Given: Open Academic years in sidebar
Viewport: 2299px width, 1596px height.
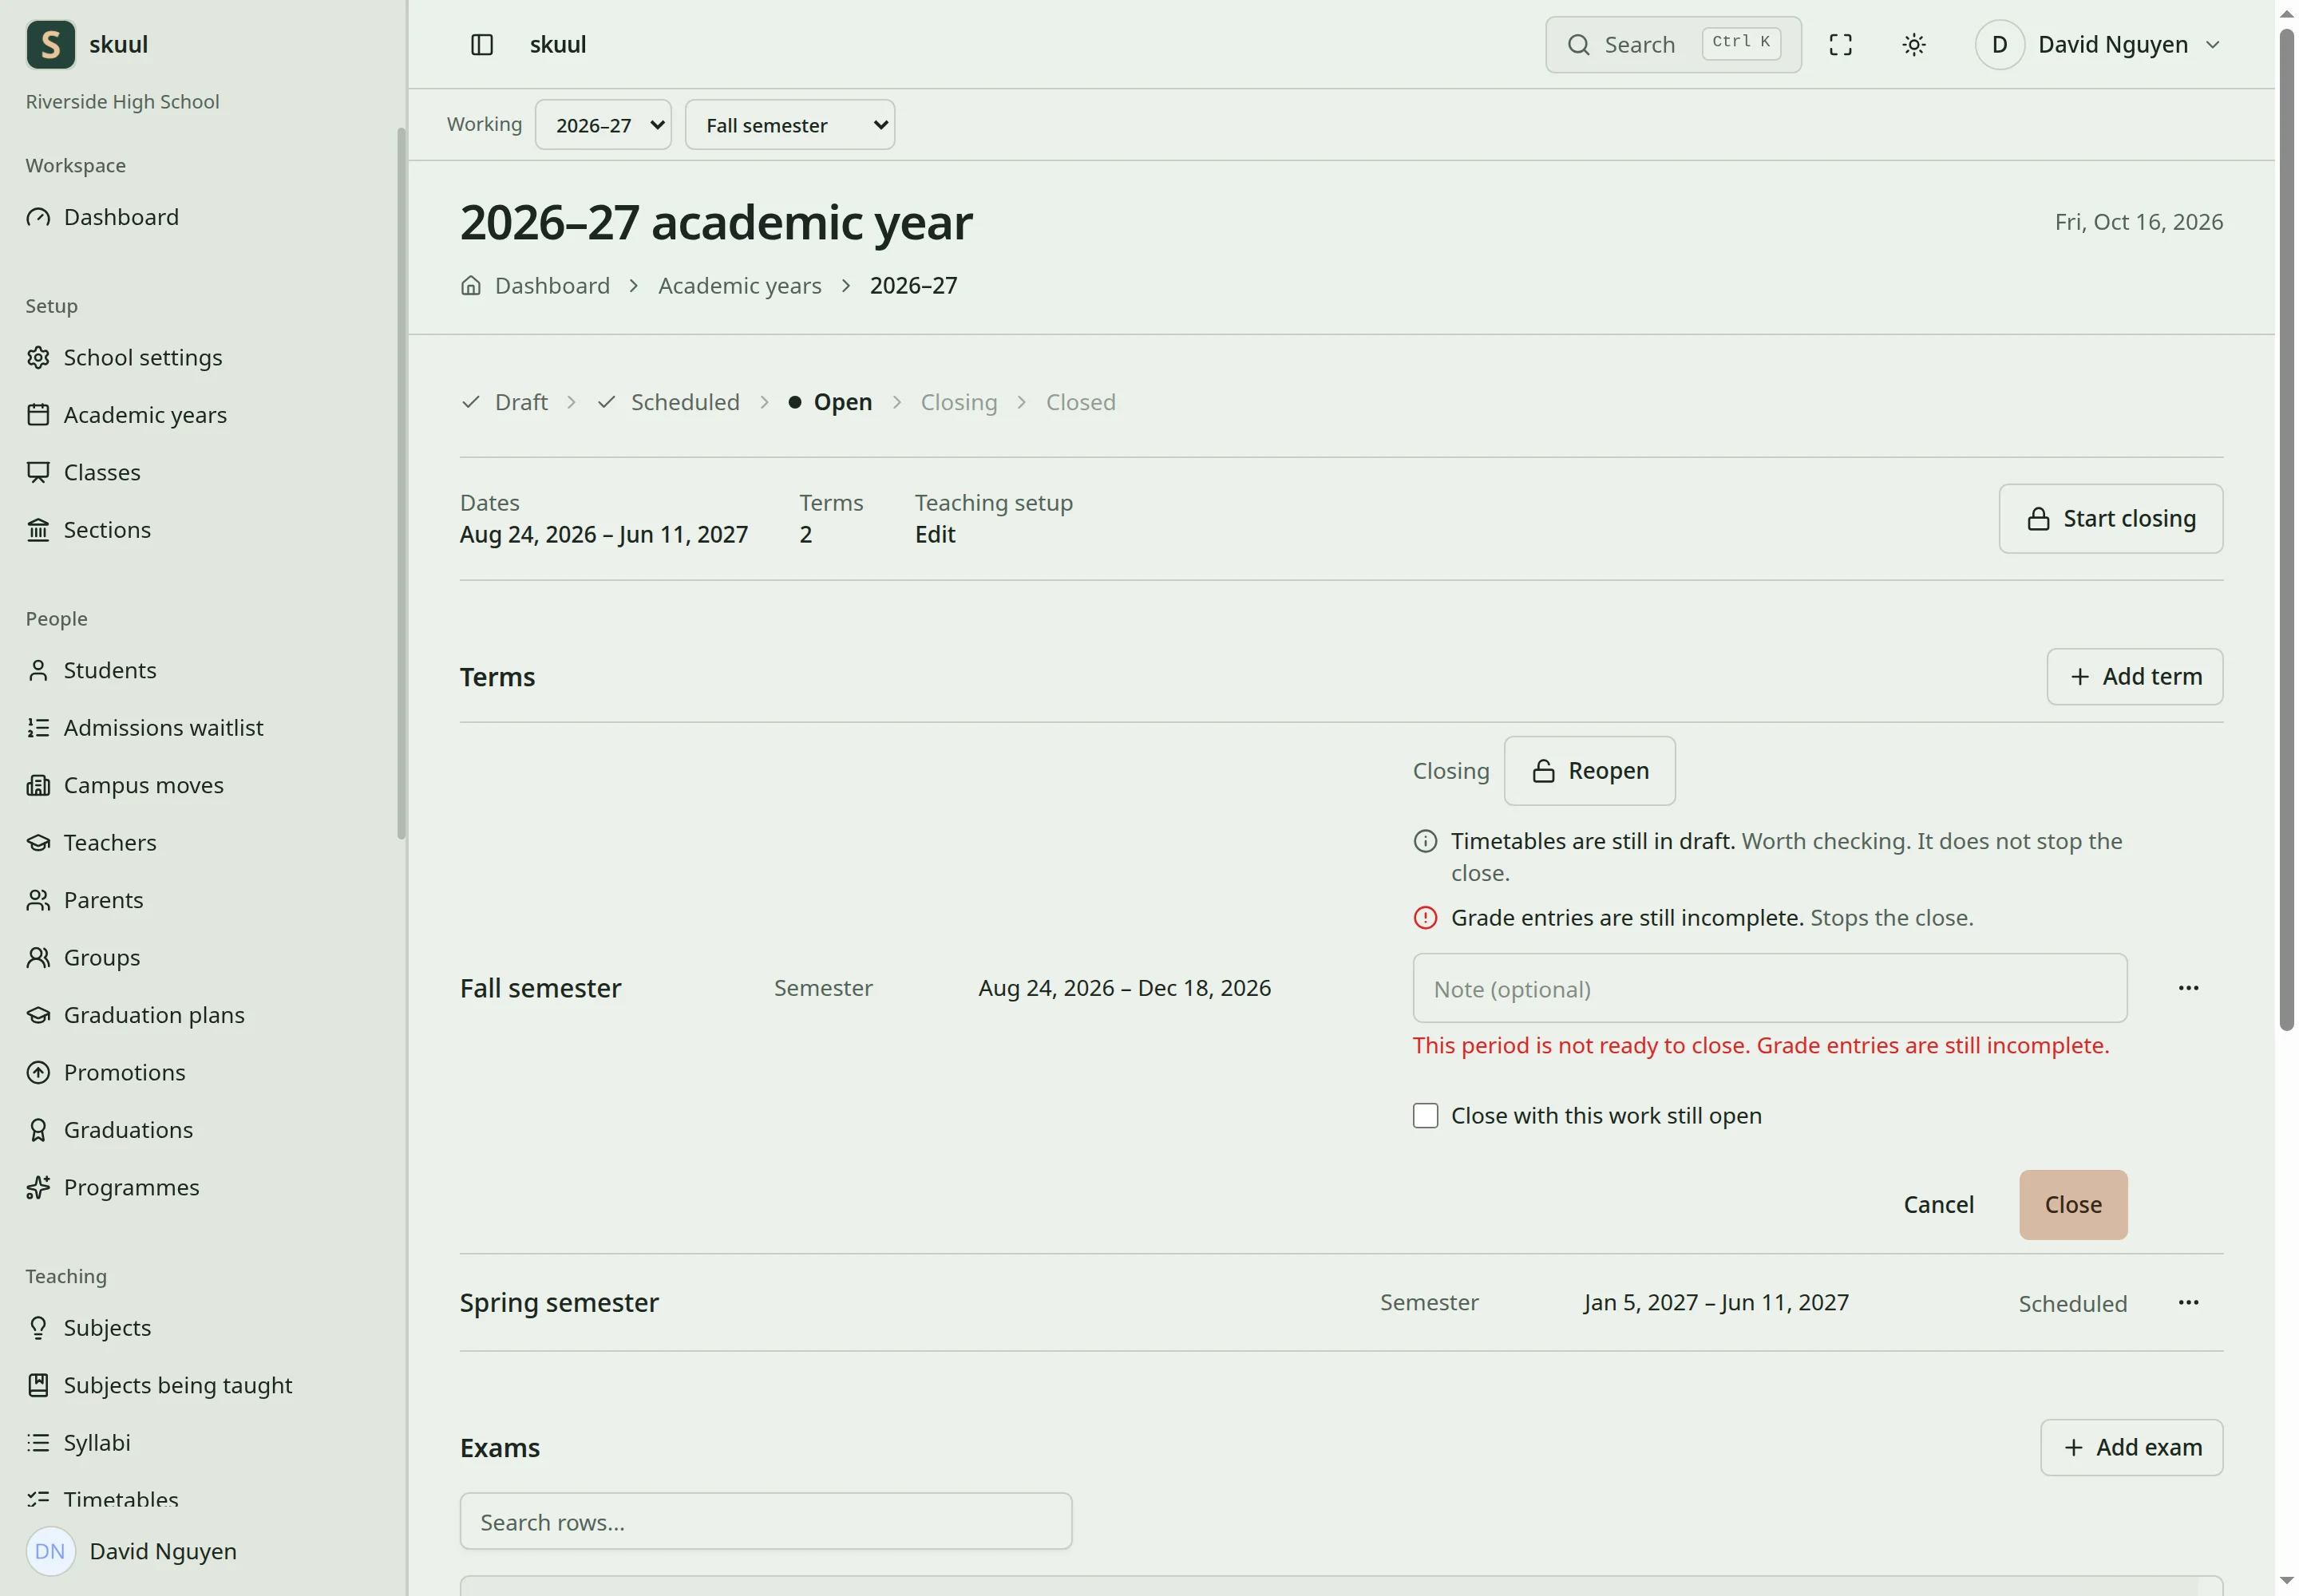Looking at the screenshot, I should point(145,414).
